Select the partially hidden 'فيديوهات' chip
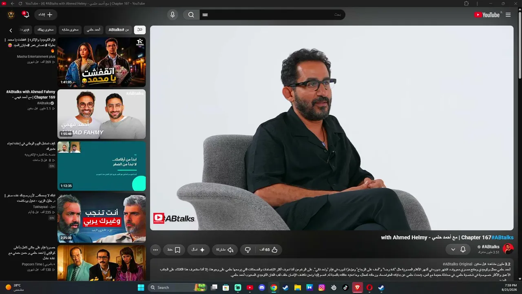The image size is (522, 294). point(25,30)
